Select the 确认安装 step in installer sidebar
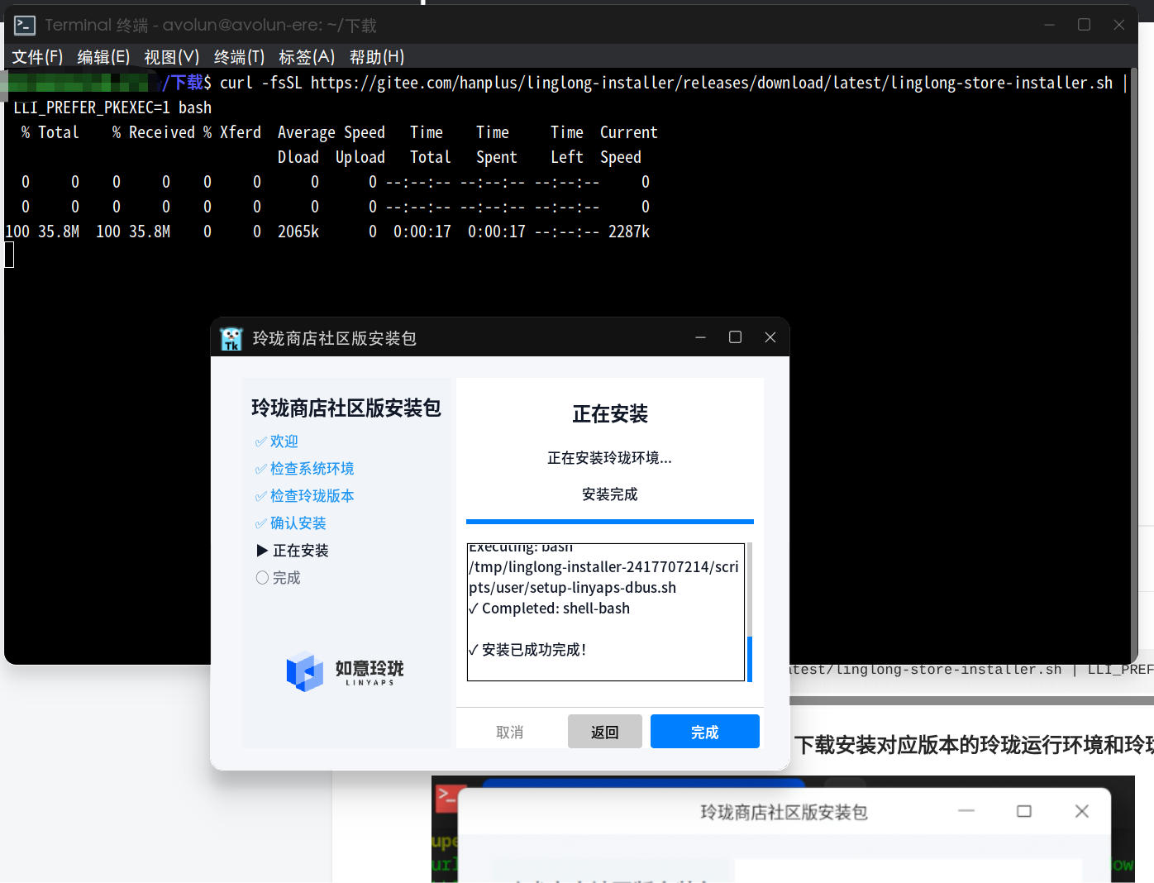 coord(298,524)
